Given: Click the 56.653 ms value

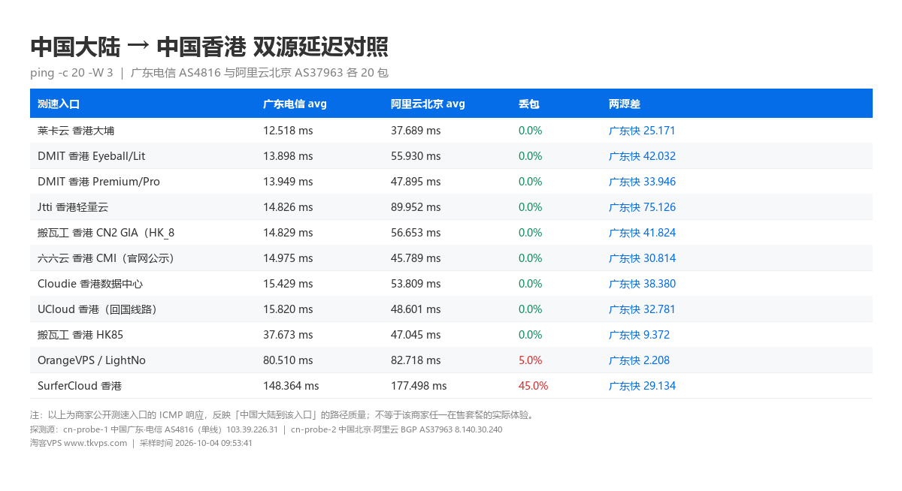Looking at the screenshot, I should pos(416,233).
